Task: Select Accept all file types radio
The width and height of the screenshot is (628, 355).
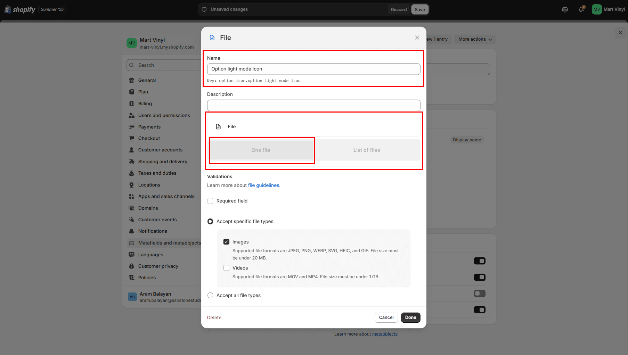Action: (210, 295)
